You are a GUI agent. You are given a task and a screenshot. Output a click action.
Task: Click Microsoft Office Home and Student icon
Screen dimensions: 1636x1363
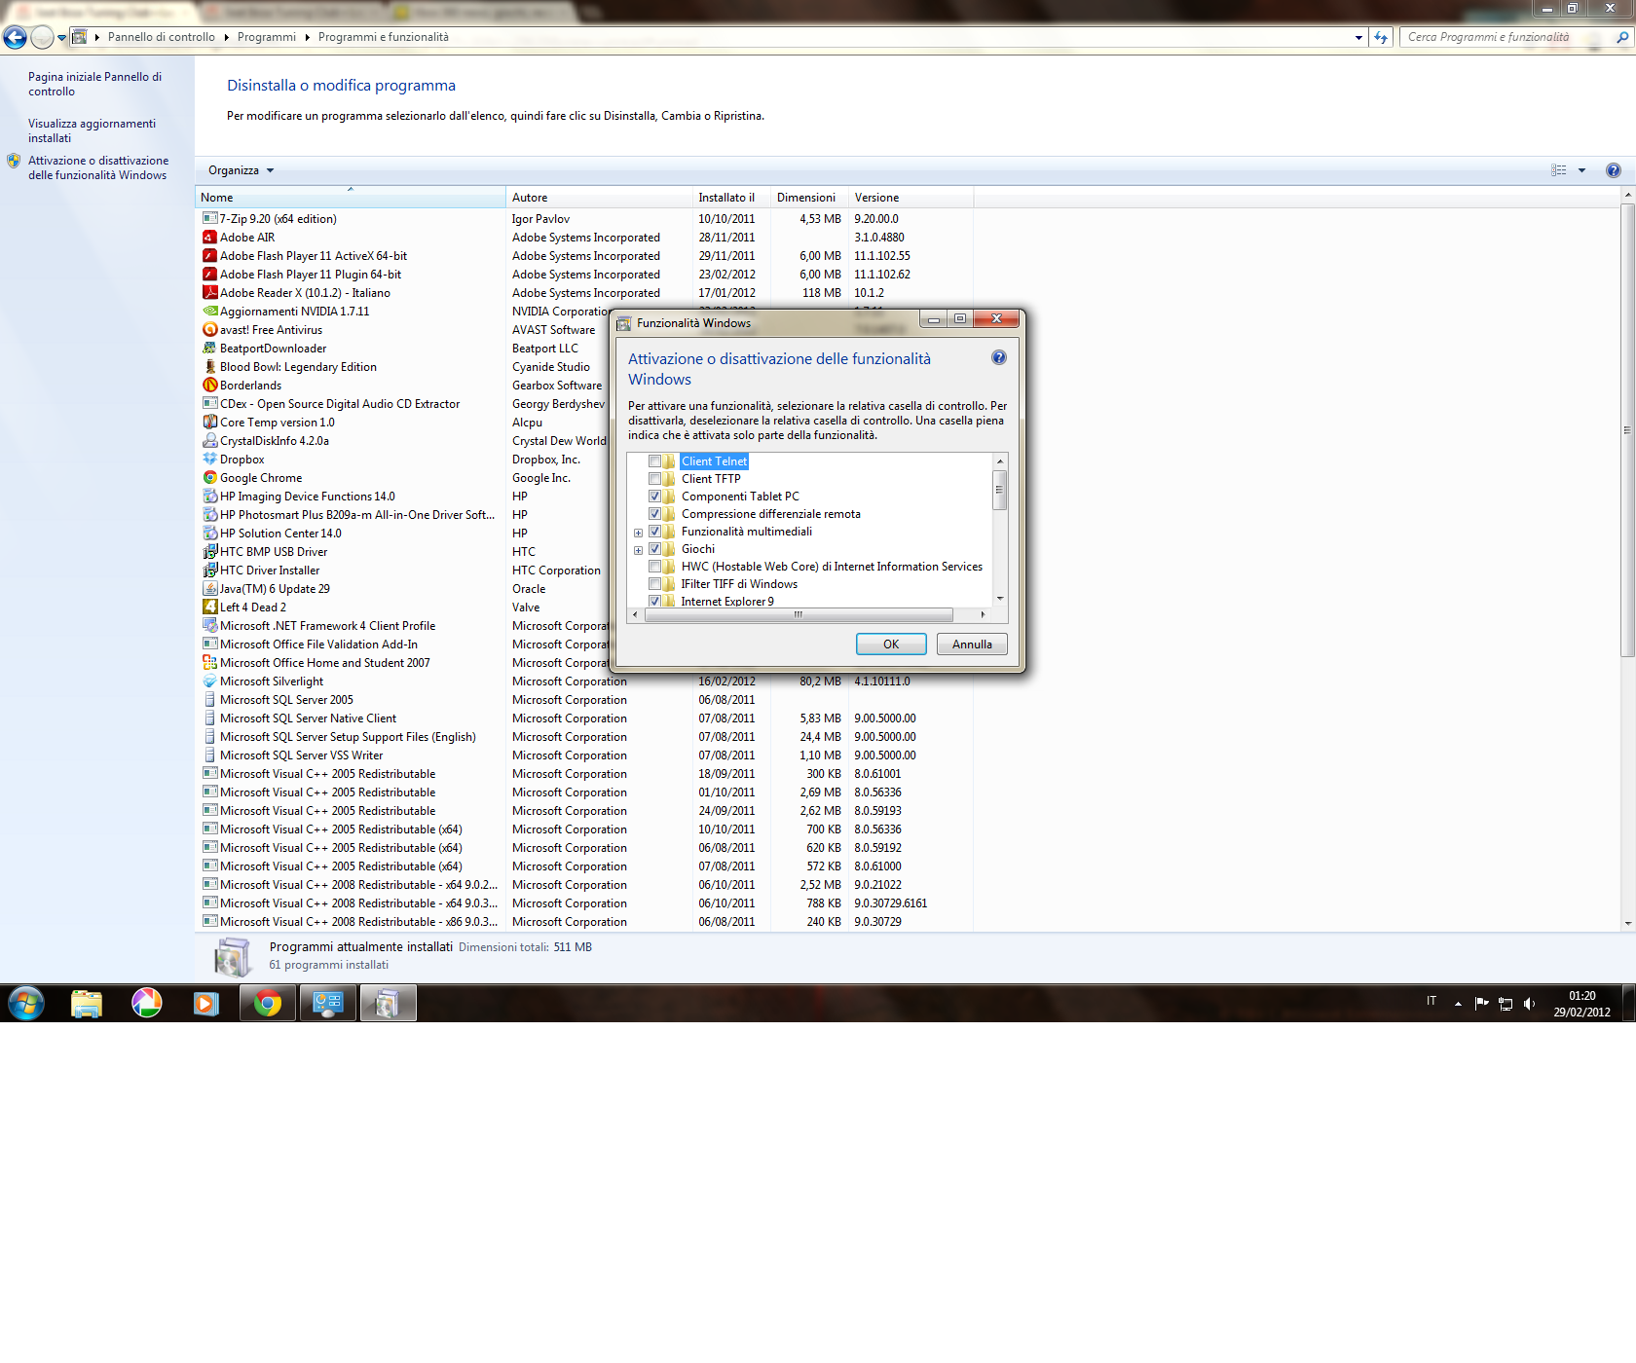coord(209,663)
